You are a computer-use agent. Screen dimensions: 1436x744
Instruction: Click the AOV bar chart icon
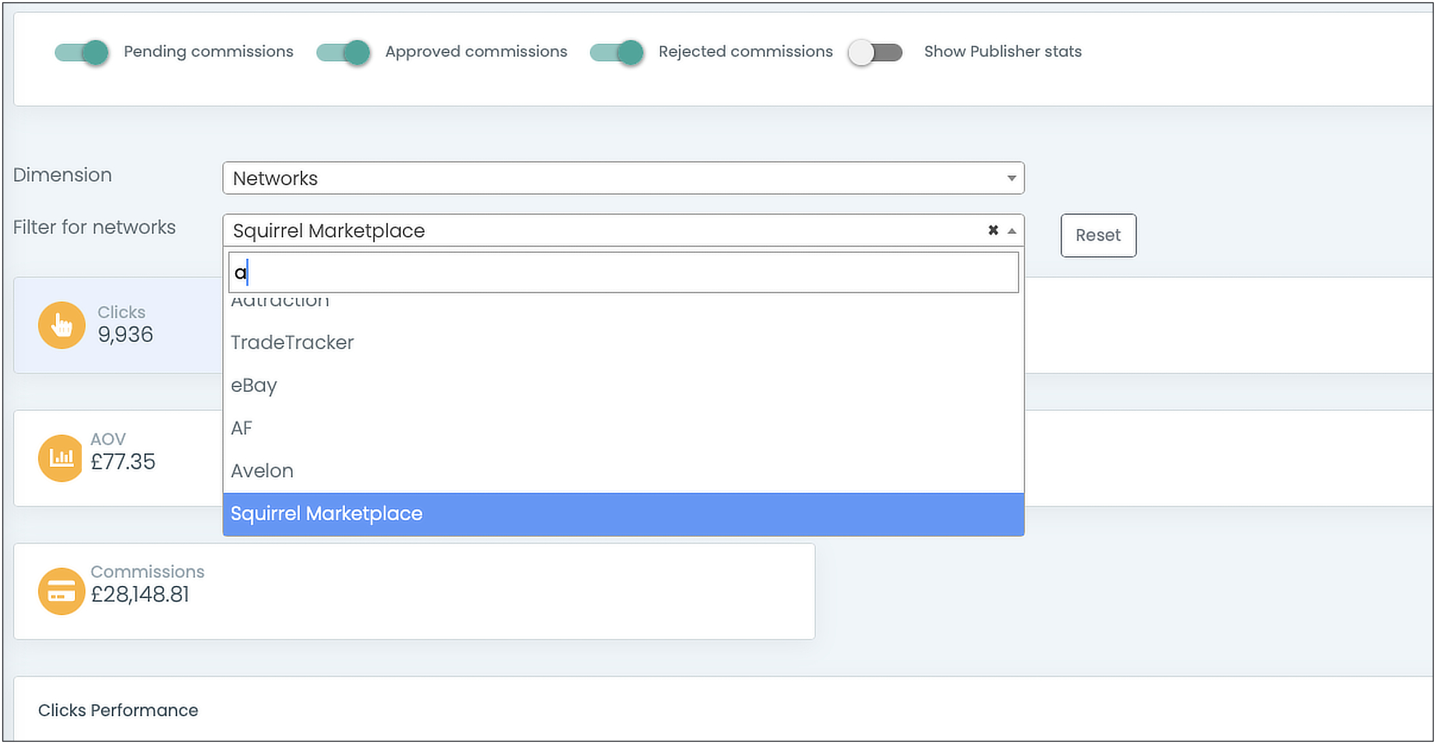(61, 458)
